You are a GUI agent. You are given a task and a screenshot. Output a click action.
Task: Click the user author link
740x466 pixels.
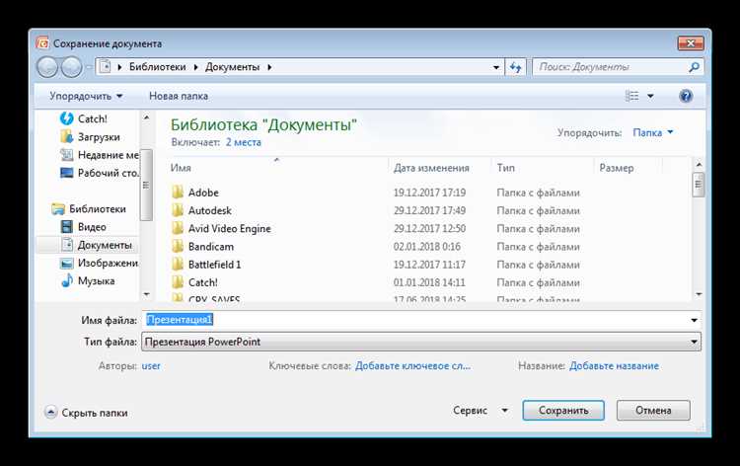pyautogui.click(x=151, y=366)
